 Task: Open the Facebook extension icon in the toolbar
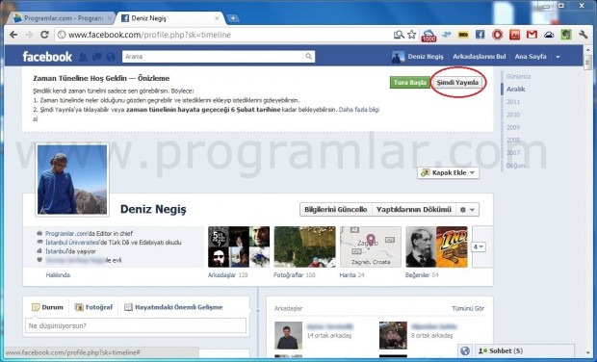click(x=480, y=35)
